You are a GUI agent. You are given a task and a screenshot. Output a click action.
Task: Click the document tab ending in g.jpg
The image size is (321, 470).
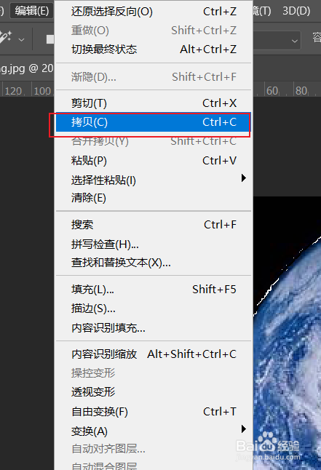pos(26,68)
